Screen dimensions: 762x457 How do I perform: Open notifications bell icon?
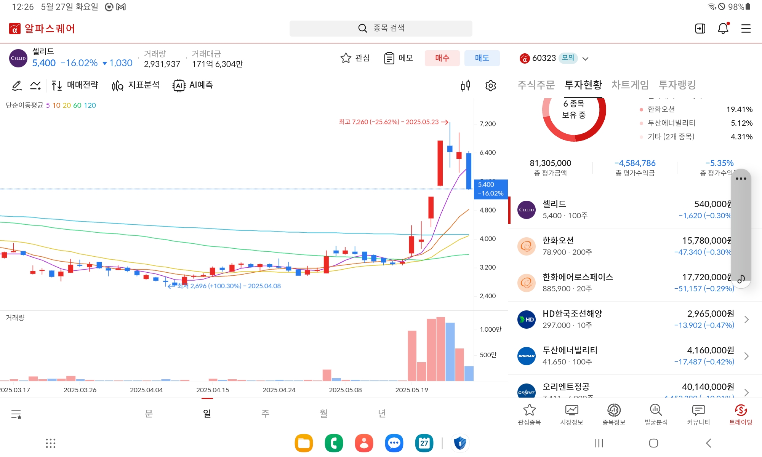(723, 29)
